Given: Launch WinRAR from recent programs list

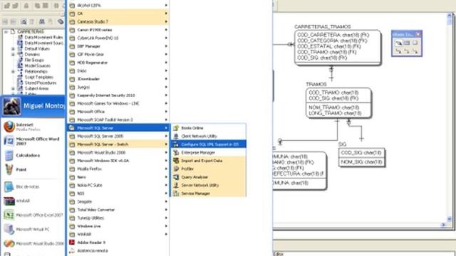Looking at the screenshot, I should click(33, 201).
